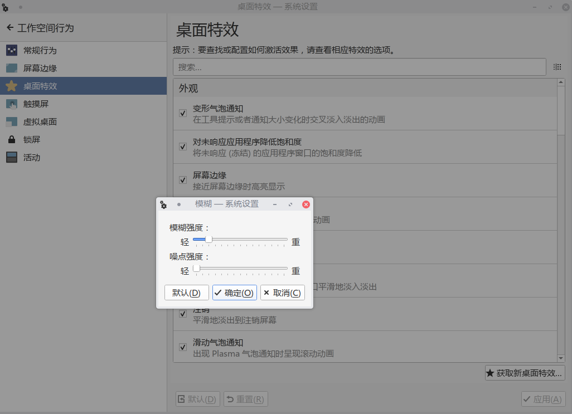The height and width of the screenshot is (414, 572).
Task: Click the 屏幕边缘 sidebar icon
Action: [12, 68]
